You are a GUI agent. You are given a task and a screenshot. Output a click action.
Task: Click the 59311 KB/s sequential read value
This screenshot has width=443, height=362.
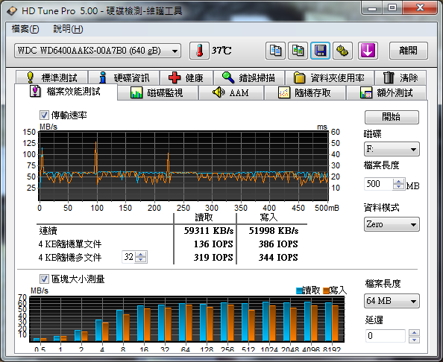click(209, 231)
